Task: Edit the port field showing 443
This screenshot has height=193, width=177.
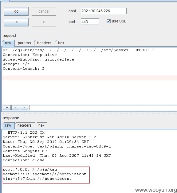Action: (90, 22)
